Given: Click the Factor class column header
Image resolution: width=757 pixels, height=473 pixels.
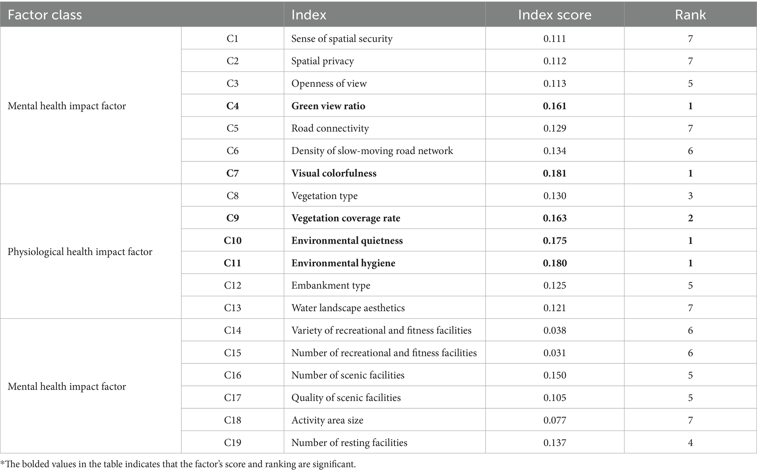Looking at the screenshot, I should tap(45, 15).
